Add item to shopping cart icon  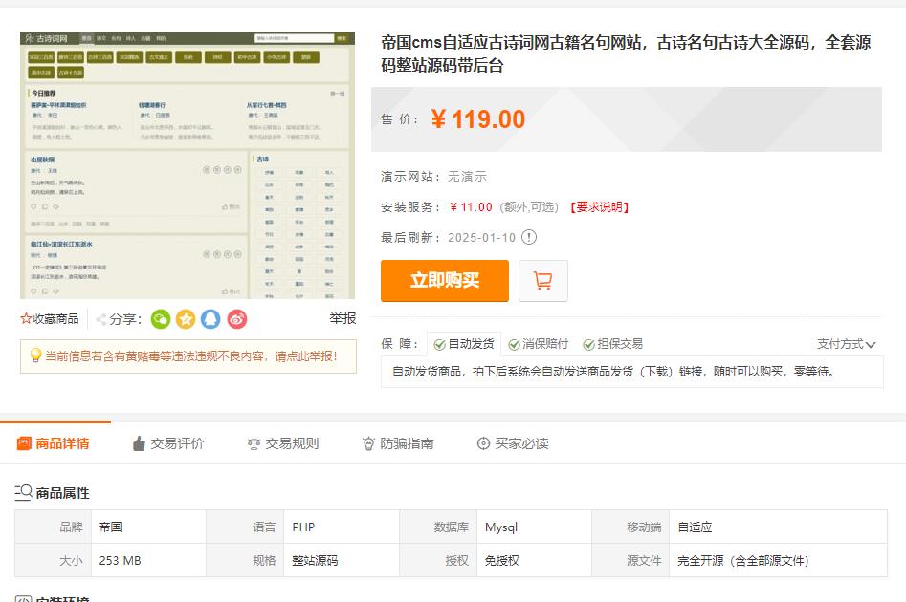pos(542,281)
